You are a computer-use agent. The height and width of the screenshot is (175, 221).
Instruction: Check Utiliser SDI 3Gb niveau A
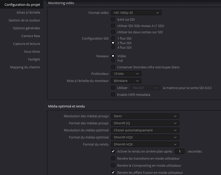click(x=113, y=26)
